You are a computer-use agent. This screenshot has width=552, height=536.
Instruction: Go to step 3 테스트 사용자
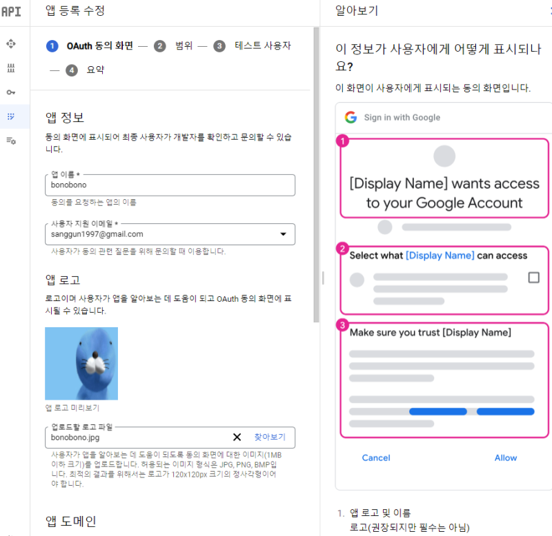pos(252,45)
